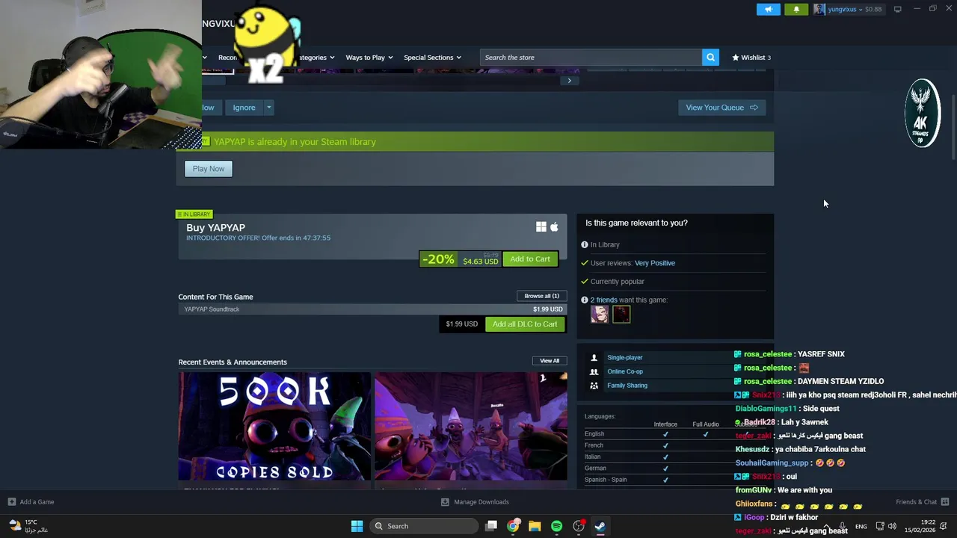This screenshot has height=538, width=957.
Task: Click the Friends & Chat label
Action: coord(916,502)
